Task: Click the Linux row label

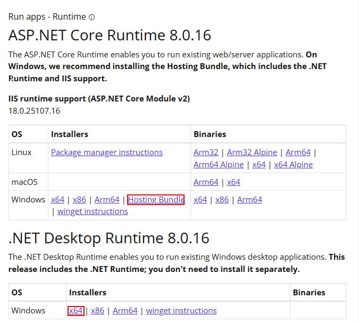Action: click(21, 152)
